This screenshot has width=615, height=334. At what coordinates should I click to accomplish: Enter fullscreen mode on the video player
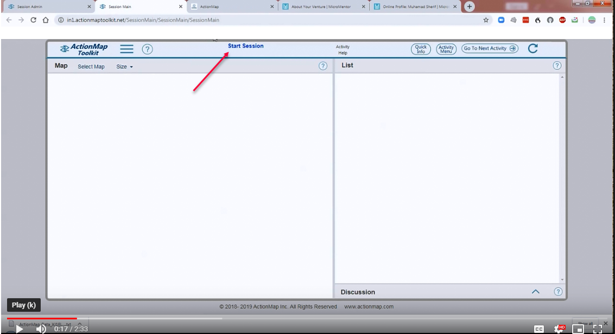coord(598,329)
